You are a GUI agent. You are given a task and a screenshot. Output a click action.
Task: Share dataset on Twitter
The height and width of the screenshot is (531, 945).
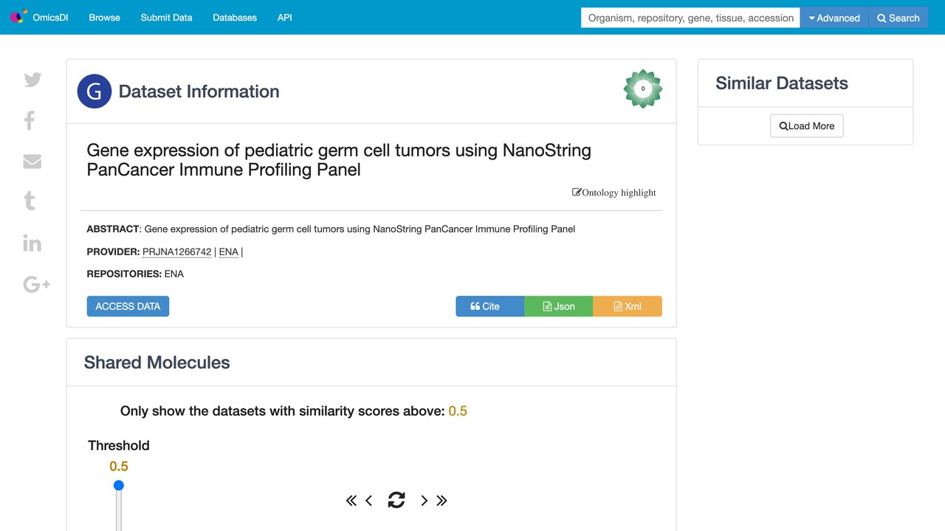32,80
